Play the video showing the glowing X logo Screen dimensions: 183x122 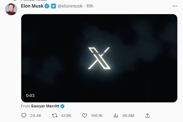[x=99, y=58]
